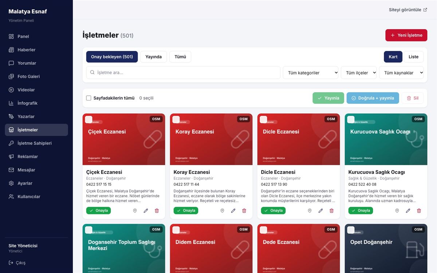This screenshot has height=273, width=437.
Task: Open Haberler in the sidebar menu
Action: click(x=36, y=50)
